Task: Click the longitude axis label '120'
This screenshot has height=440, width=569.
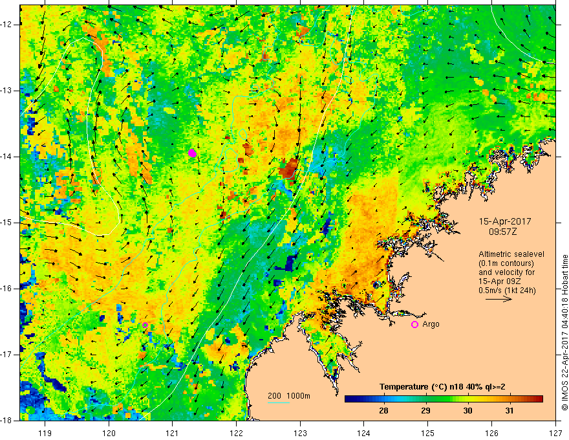Action: pos(109,433)
